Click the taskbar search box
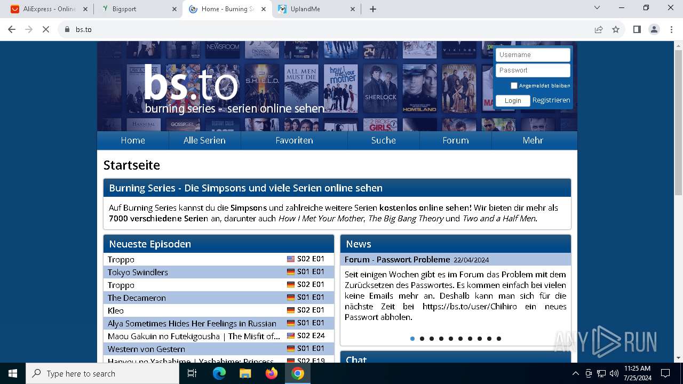Image resolution: width=683 pixels, height=384 pixels. (x=102, y=373)
